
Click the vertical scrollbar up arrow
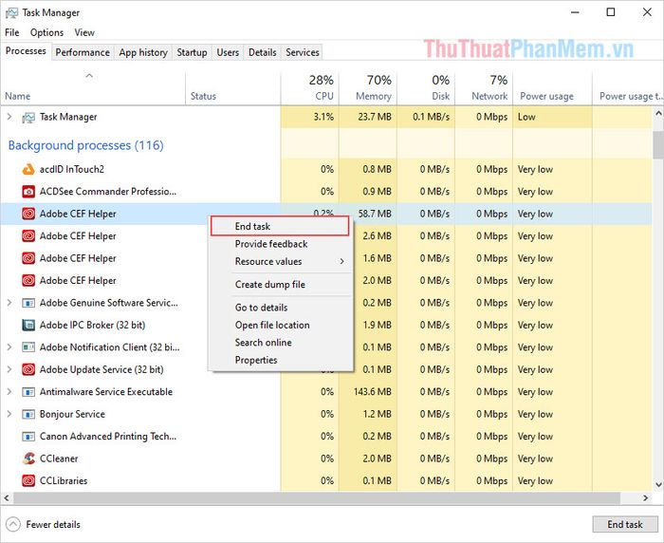coord(658,113)
